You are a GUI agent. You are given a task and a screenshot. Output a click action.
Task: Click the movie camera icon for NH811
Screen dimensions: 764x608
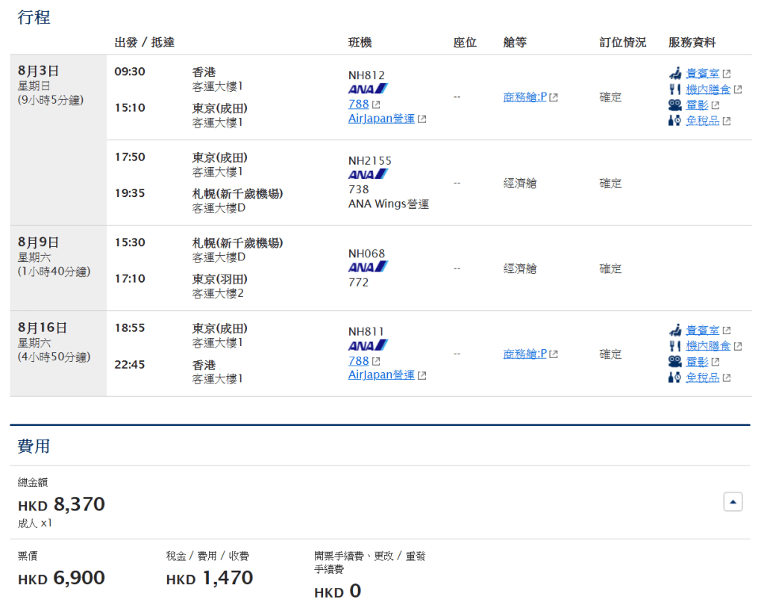click(674, 362)
